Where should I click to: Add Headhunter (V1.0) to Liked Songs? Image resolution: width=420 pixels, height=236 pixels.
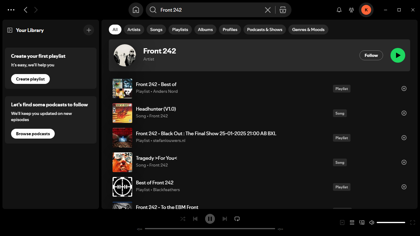click(x=404, y=113)
